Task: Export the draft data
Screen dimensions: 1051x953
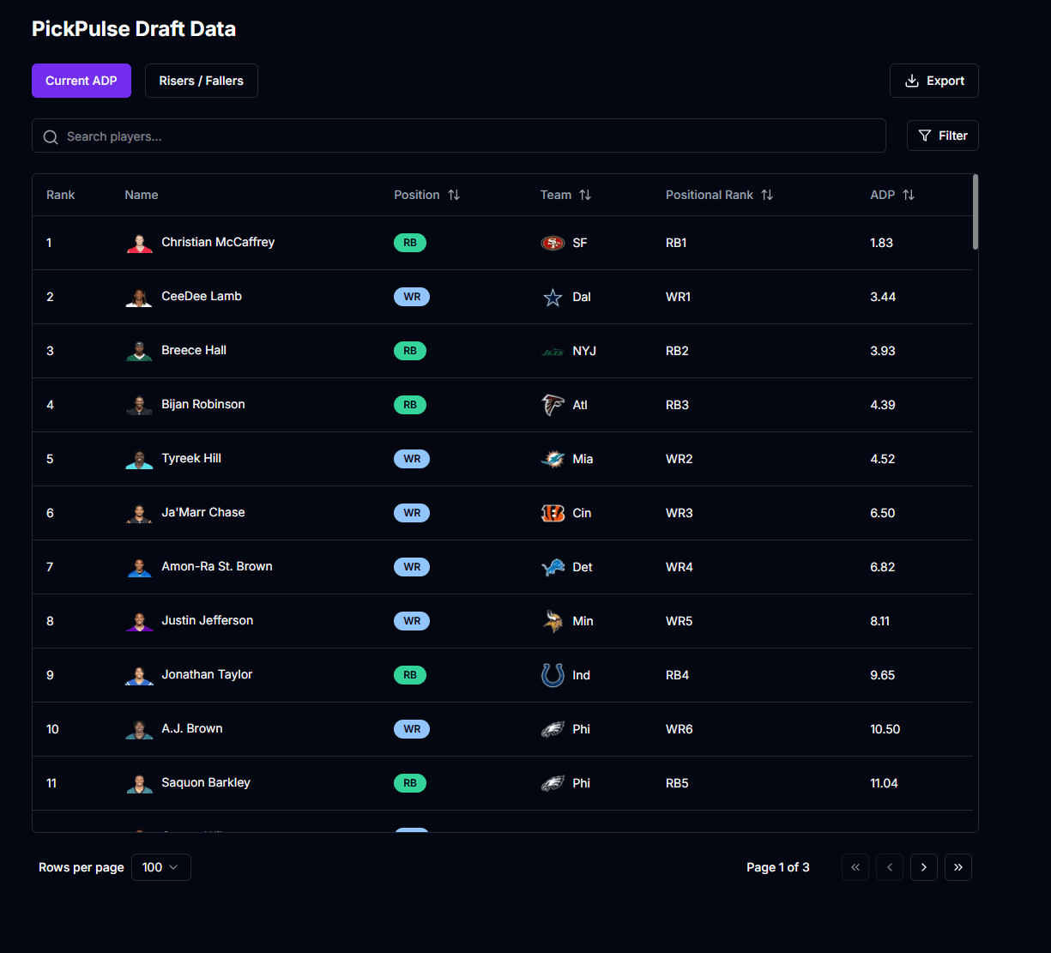Action: coord(933,81)
